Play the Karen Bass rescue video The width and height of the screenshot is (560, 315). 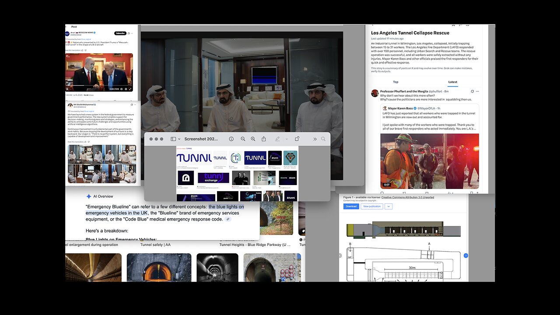tap(430, 161)
